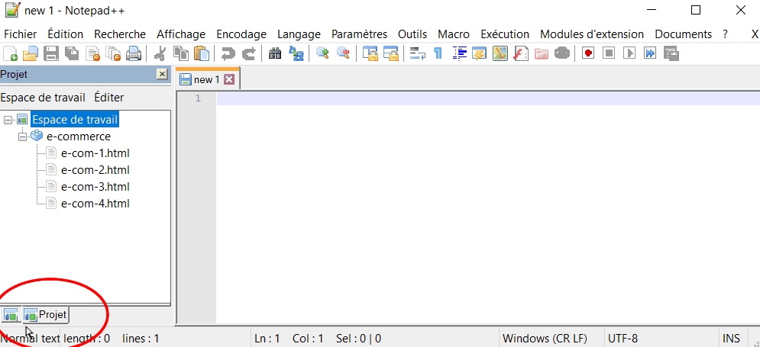
Task: Switch to the unlabeled icon-only bottom tab
Action: click(11, 315)
